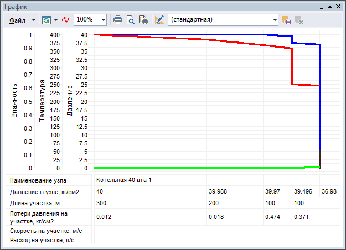Click the page setup icon
Screen dimensions: 346x250
pos(143,19)
